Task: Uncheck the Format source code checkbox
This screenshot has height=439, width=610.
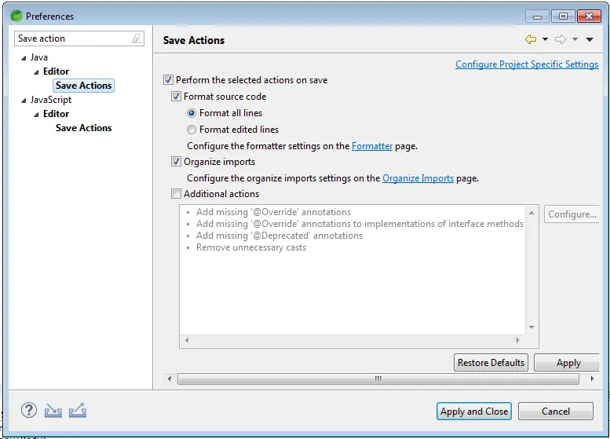Action: 176,97
